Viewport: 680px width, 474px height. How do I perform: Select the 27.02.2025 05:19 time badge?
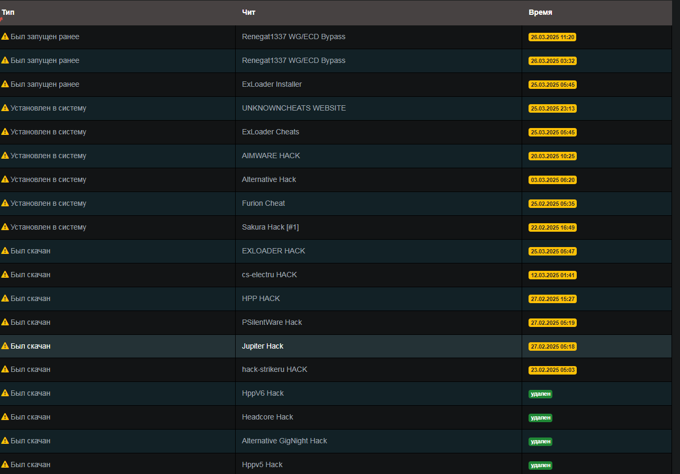coord(552,323)
